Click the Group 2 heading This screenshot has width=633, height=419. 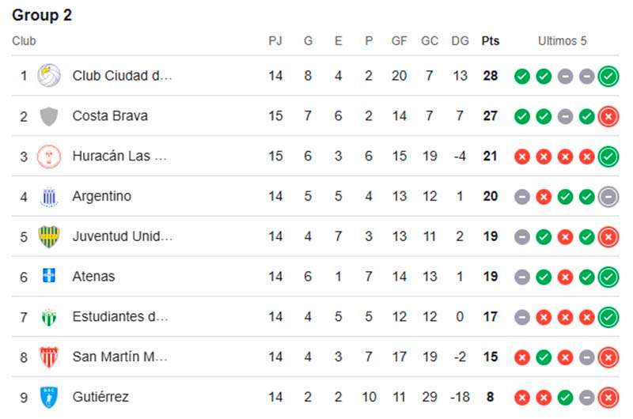click(x=42, y=15)
